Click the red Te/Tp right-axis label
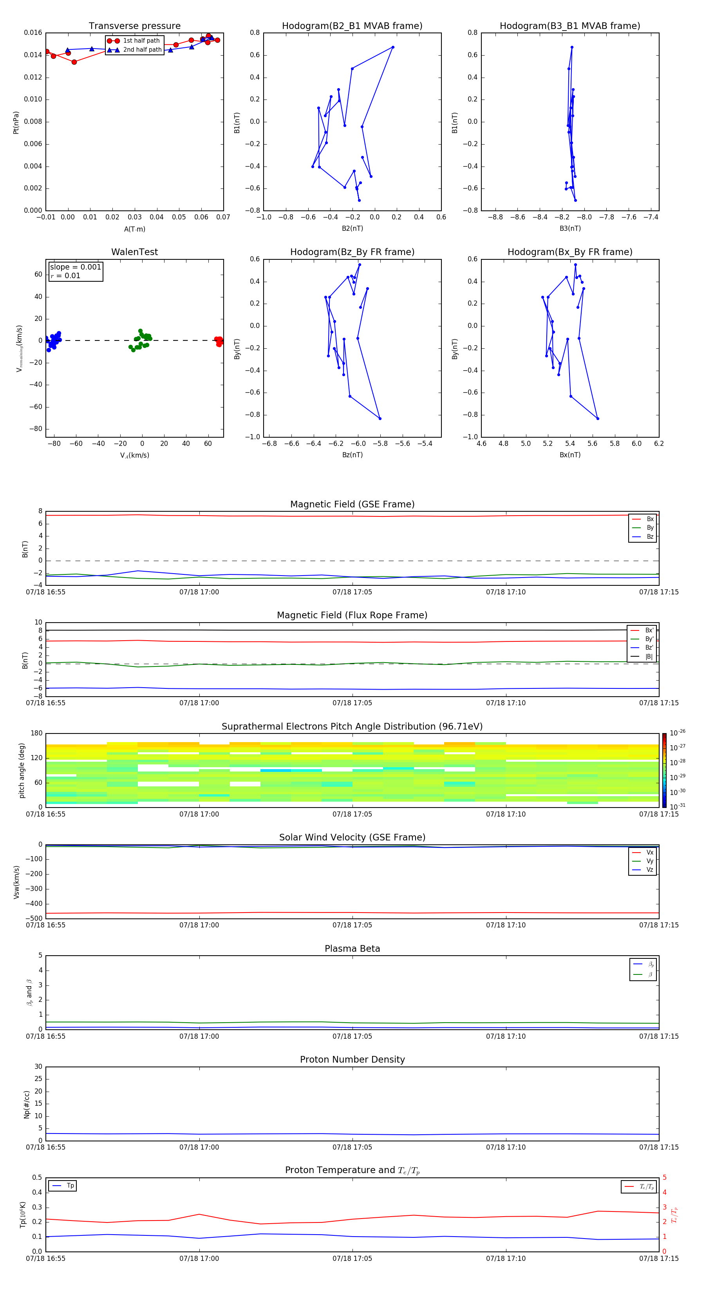Screen dimensions: 705x1293 674,1215
